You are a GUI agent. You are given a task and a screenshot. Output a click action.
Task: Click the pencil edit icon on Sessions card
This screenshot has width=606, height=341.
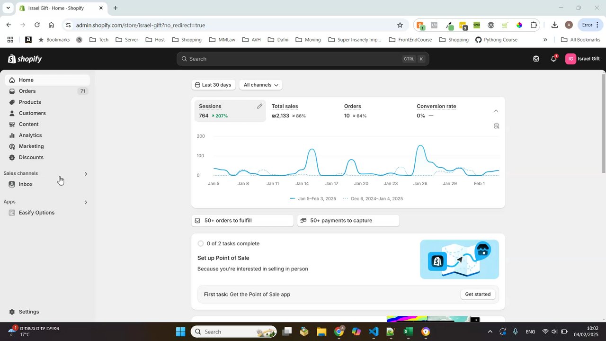tap(259, 106)
